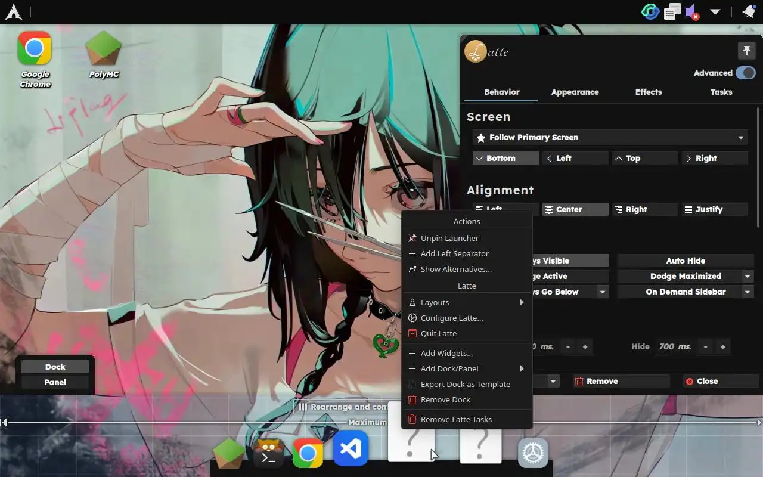Launch the terminal cat icon in dock
The image size is (763, 477).
[x=268, y=453]
